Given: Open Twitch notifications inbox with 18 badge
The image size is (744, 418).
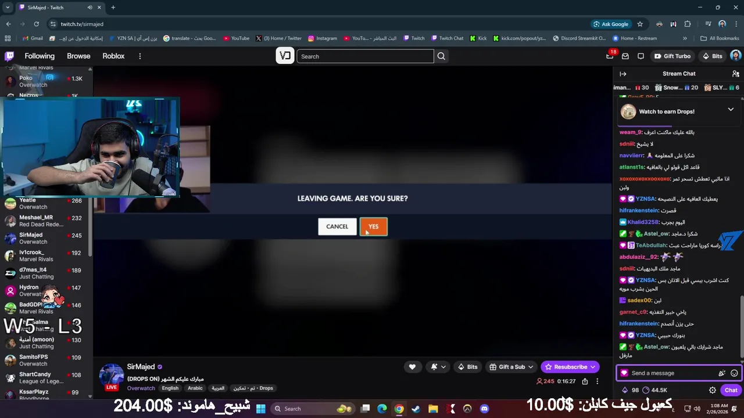Looking at the screenshot, I should [610, 56].
